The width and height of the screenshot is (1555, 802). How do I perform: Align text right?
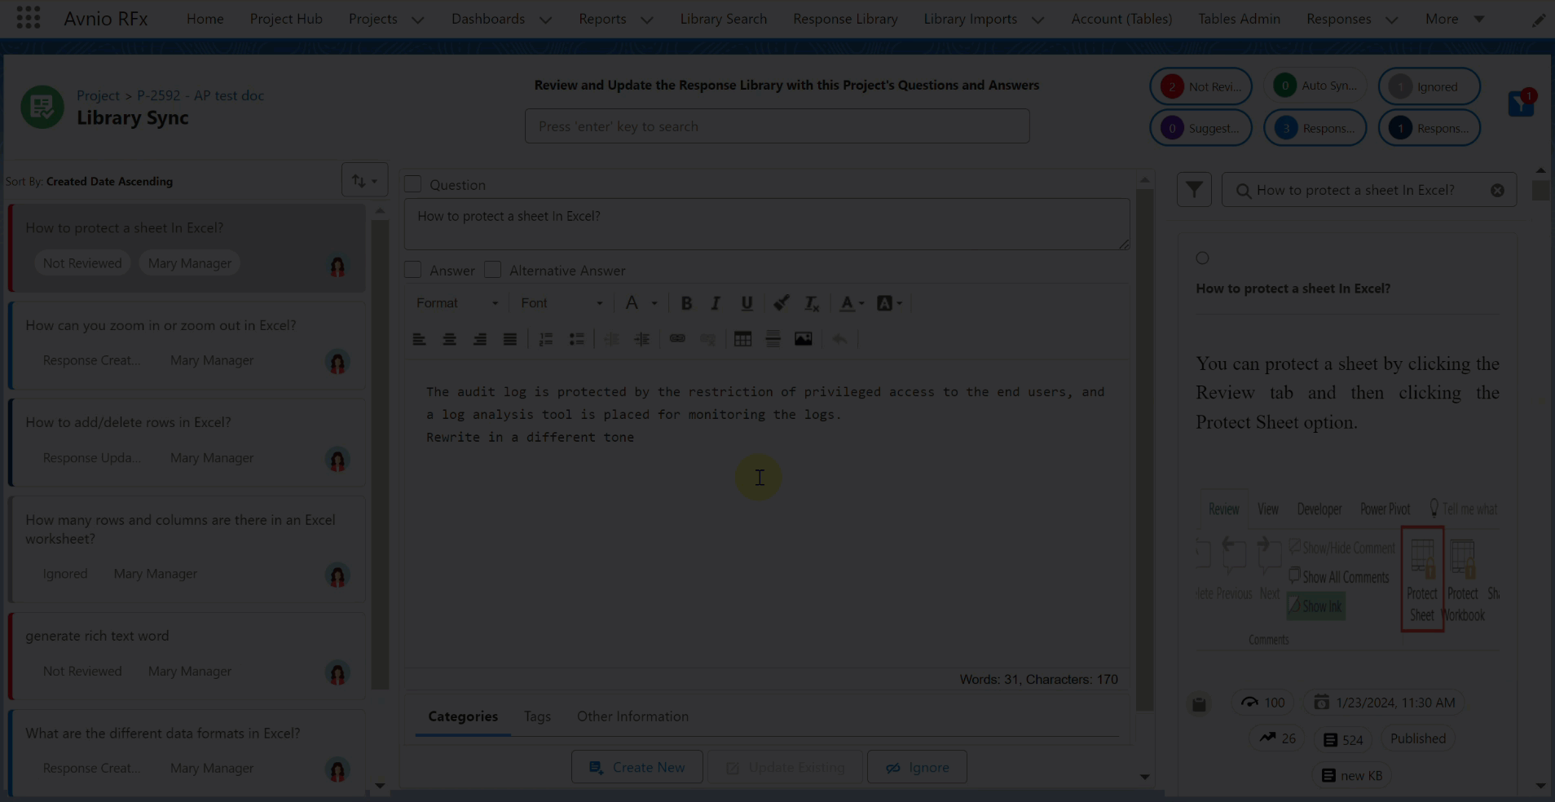480,339
